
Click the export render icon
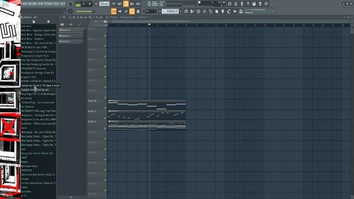point(260,4)
